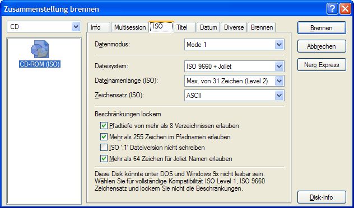Viewport: 354px width, 208px height.
Task: Expand the Zeichensatz ASCII dropdown
Action: [279, 96]
